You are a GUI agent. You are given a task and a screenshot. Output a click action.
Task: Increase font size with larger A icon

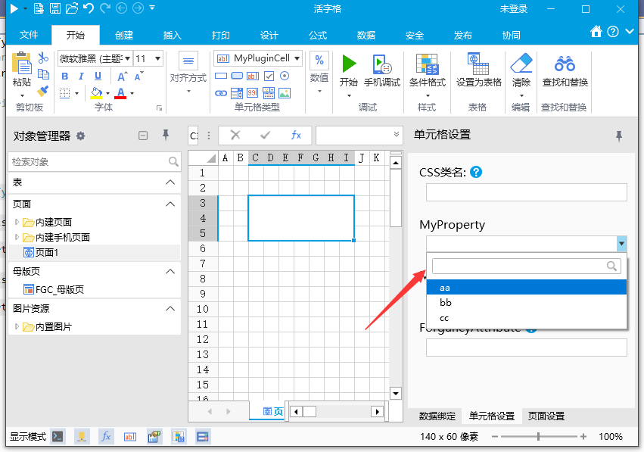(x=123, y=76)
